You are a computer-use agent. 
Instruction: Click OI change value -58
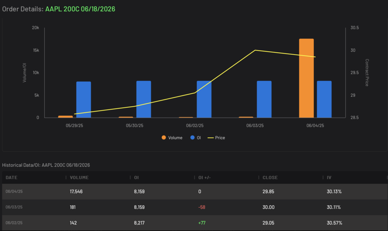(x=202, y=207)
